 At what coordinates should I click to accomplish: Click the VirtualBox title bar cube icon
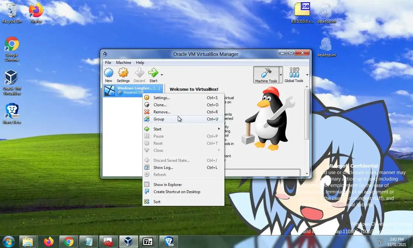[x=105, y=54]
